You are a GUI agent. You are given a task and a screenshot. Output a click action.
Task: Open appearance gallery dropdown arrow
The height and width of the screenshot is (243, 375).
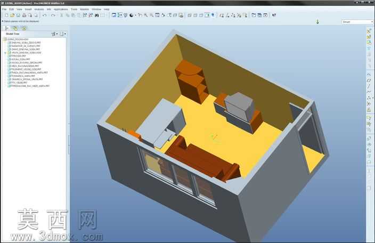point(135,15)
